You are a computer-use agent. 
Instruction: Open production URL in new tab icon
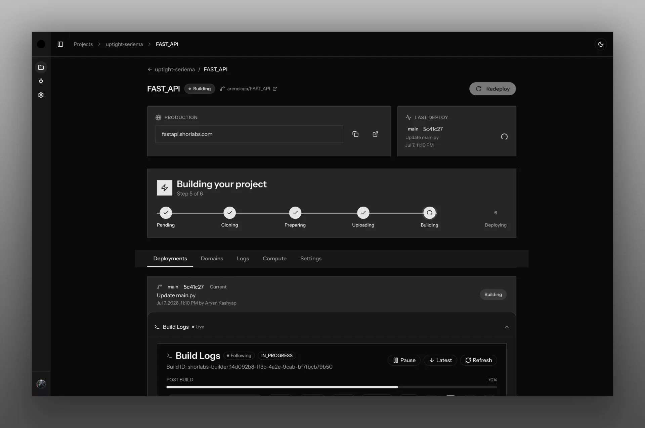click(376, 134)
